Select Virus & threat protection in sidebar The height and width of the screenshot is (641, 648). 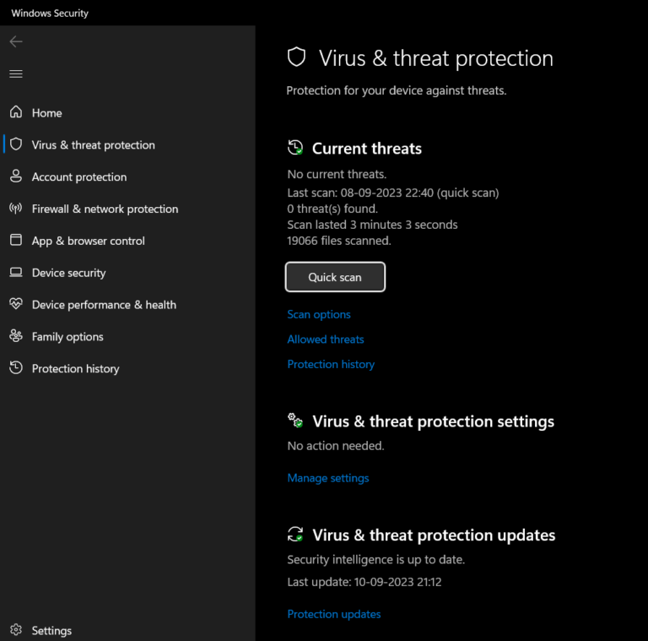[93, 145]
